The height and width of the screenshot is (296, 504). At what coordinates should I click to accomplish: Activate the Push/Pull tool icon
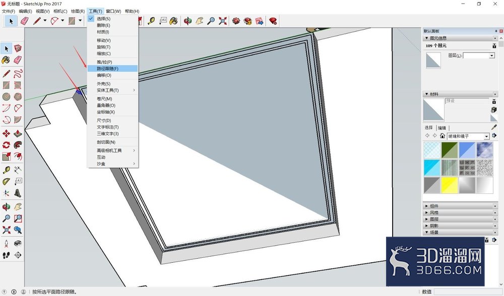point(18,133)
